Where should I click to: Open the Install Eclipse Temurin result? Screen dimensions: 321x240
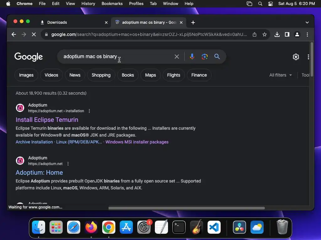pos(47,120)
